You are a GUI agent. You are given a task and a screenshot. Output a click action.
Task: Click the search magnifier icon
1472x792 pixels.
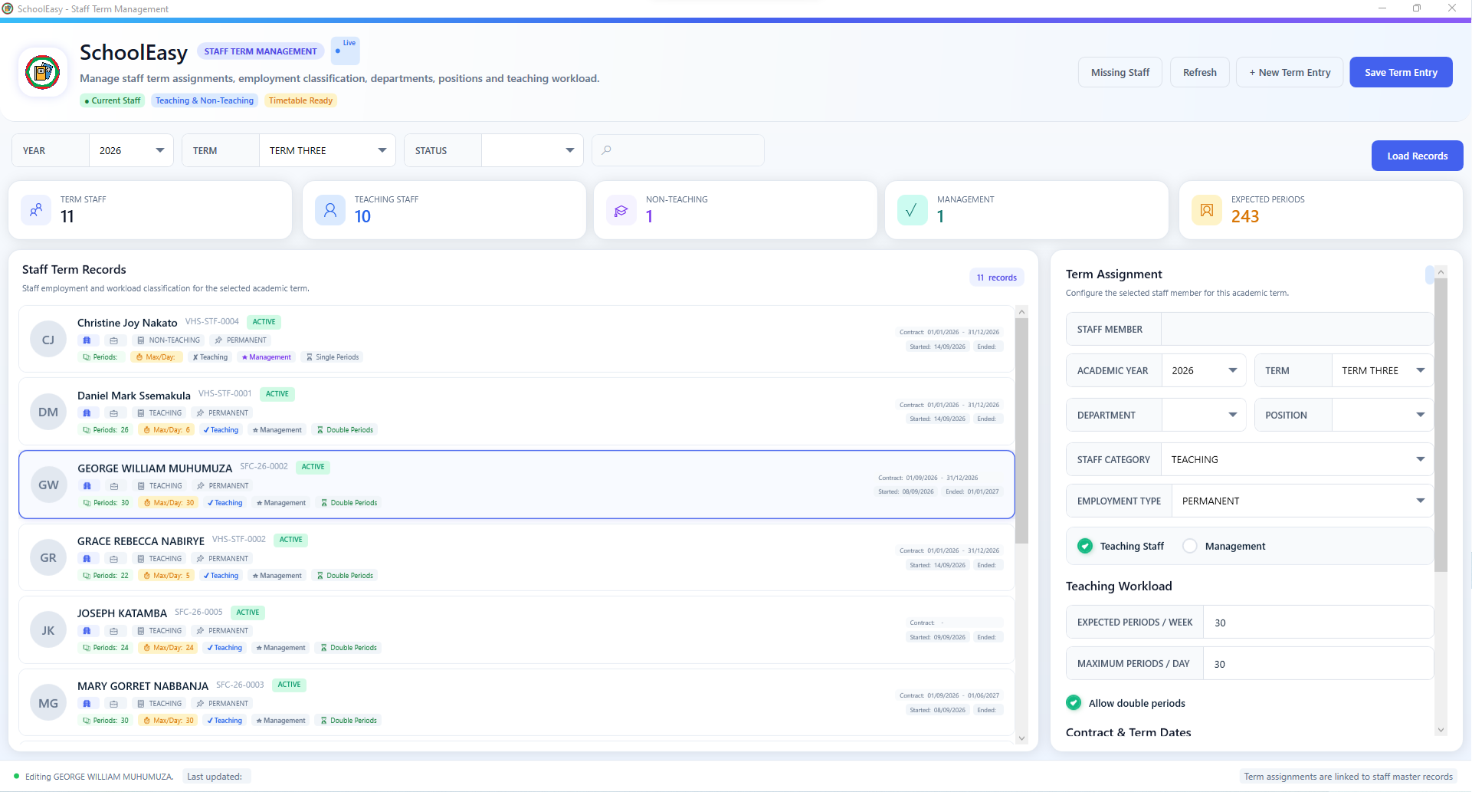[606, 150]
